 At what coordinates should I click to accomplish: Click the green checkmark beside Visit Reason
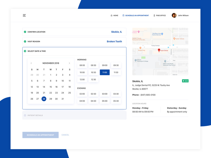tap(25, 41)
